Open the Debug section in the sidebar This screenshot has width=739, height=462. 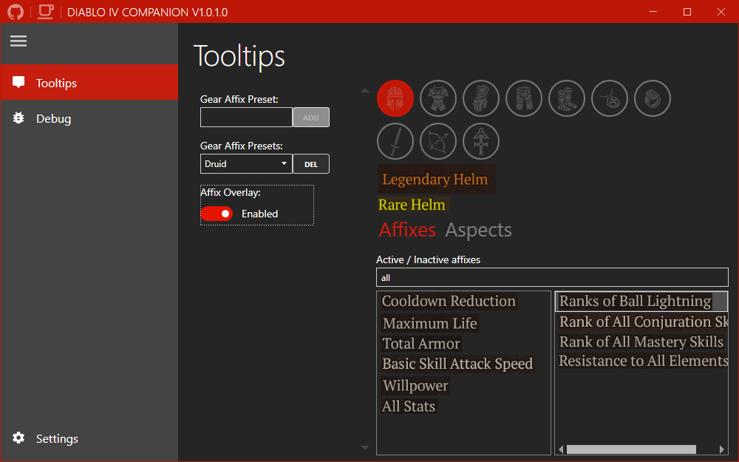[53, 118]
